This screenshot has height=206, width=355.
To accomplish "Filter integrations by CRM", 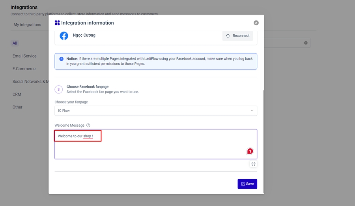I will 17,94.
